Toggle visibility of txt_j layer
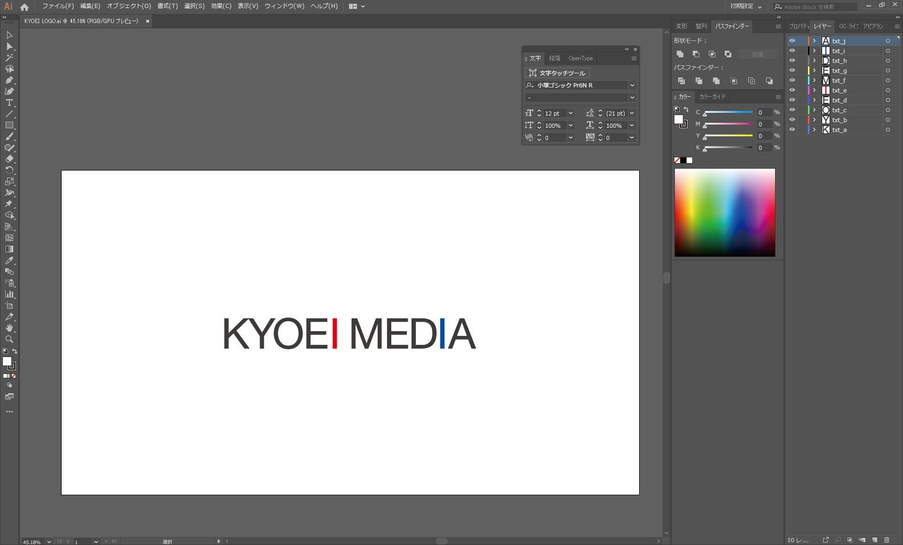903x545 pixels. coord(792,40)
